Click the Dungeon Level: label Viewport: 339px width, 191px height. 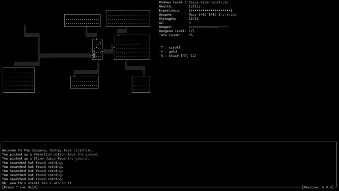pyautogui.click(x=173, y=31)
